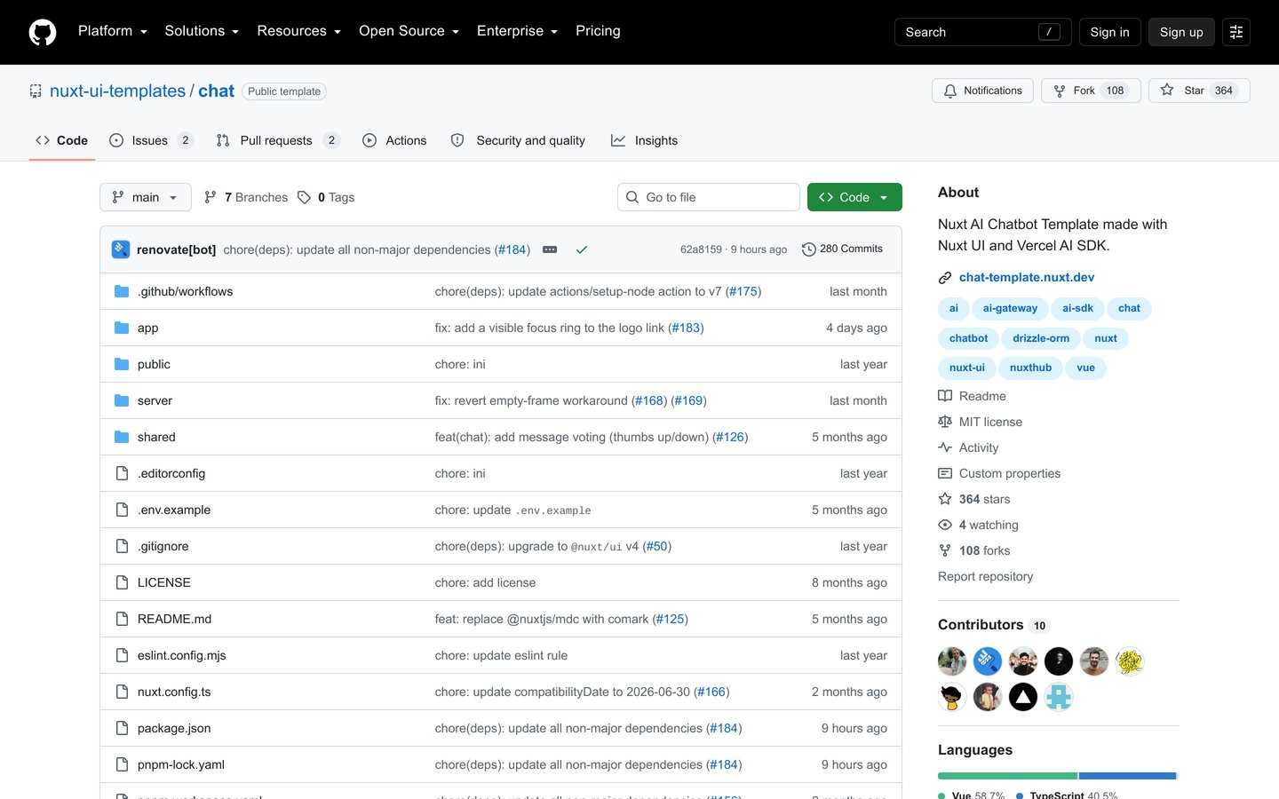This screenshot has width=1279, height=799.
Task: Click the book icon next to Readme
Action: pyautogui.click(x=945, y=396)
